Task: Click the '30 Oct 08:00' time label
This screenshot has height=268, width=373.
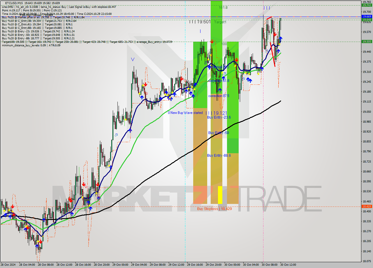Action: click(270, 265)
